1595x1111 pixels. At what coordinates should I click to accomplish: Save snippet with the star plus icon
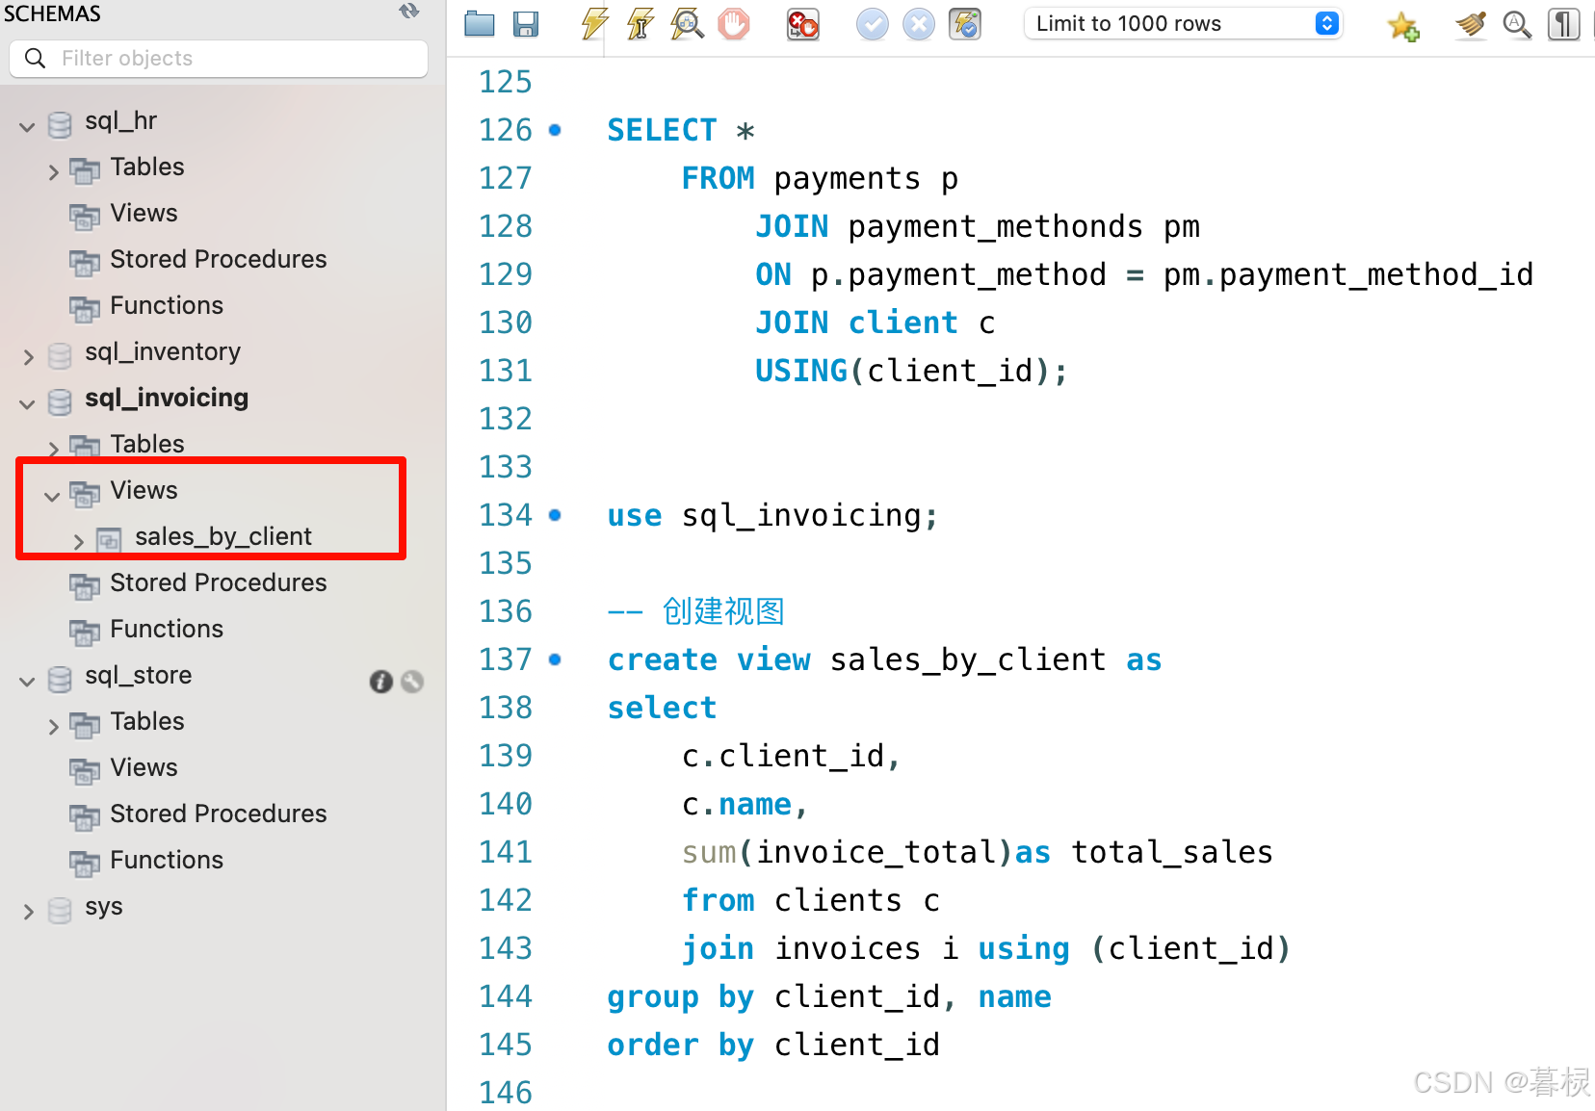point(1403,25)
